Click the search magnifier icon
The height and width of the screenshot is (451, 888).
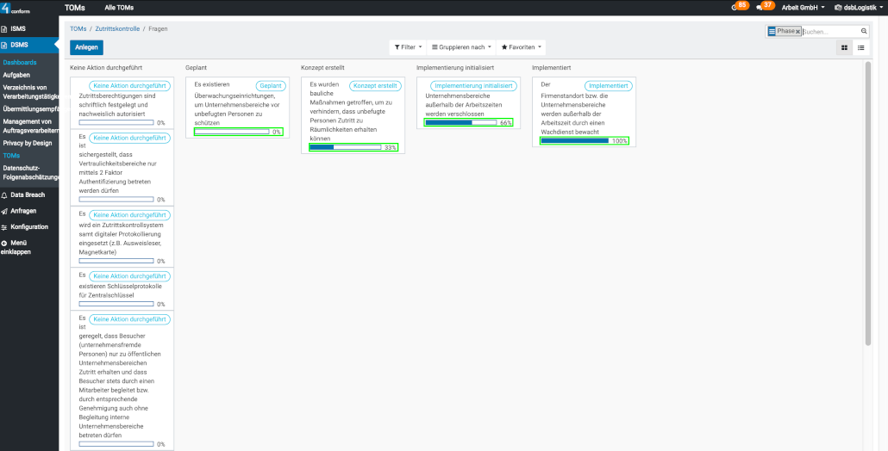click(864, 31)
